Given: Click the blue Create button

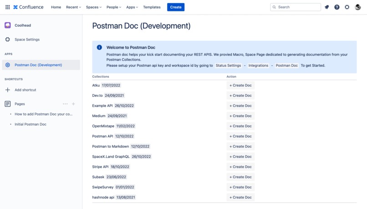Looking at the screenshot, I should click(176, 7).
